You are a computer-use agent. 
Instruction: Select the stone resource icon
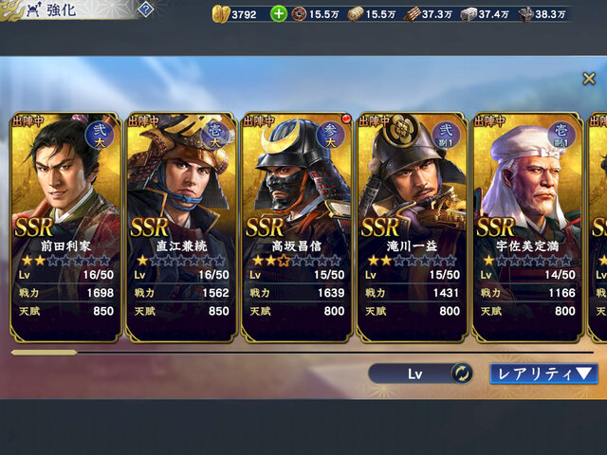(524, 15)
